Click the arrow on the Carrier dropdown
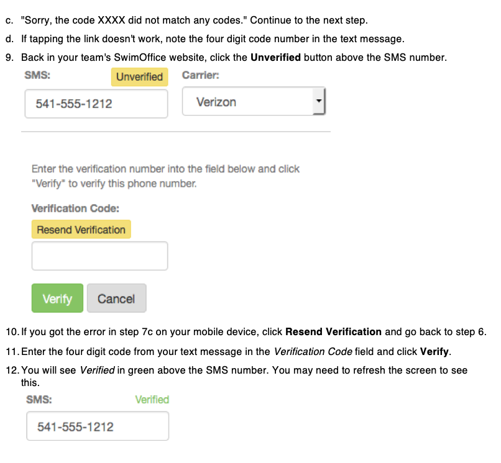The image size is (501, 463). pyautogui.click(x=318, y=101)
